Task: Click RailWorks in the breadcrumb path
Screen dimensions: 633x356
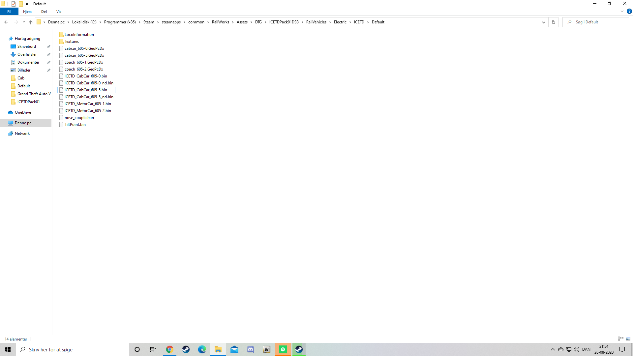Action: 220,22
